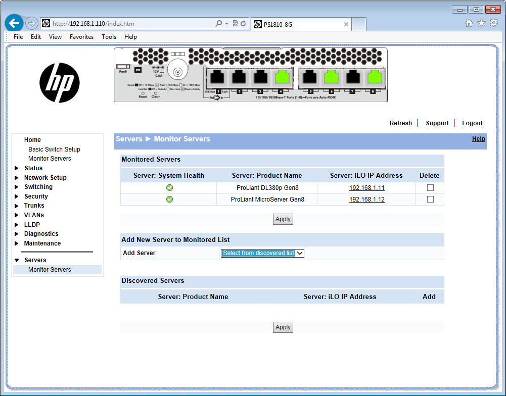This screenshot has width=506, height=396.
Task: Click the HP favicon on the browser tab
Action: tap(258, 23)
